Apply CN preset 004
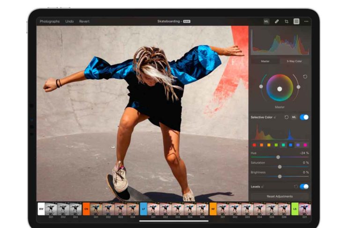 [133, 209]
